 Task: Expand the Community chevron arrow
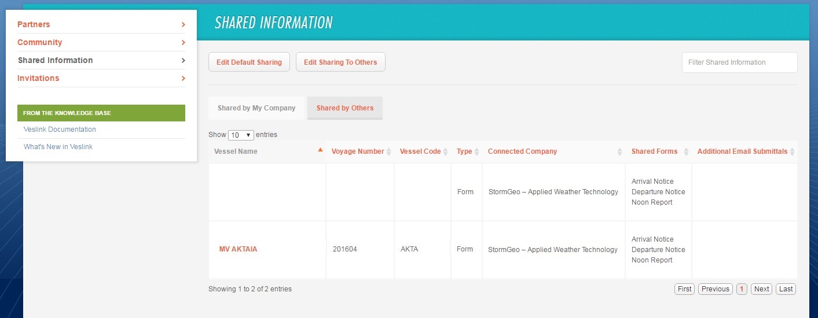(x=183, y=42)
